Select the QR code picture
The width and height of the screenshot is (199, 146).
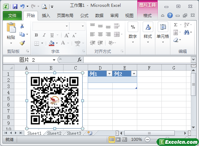click(55, 101)
